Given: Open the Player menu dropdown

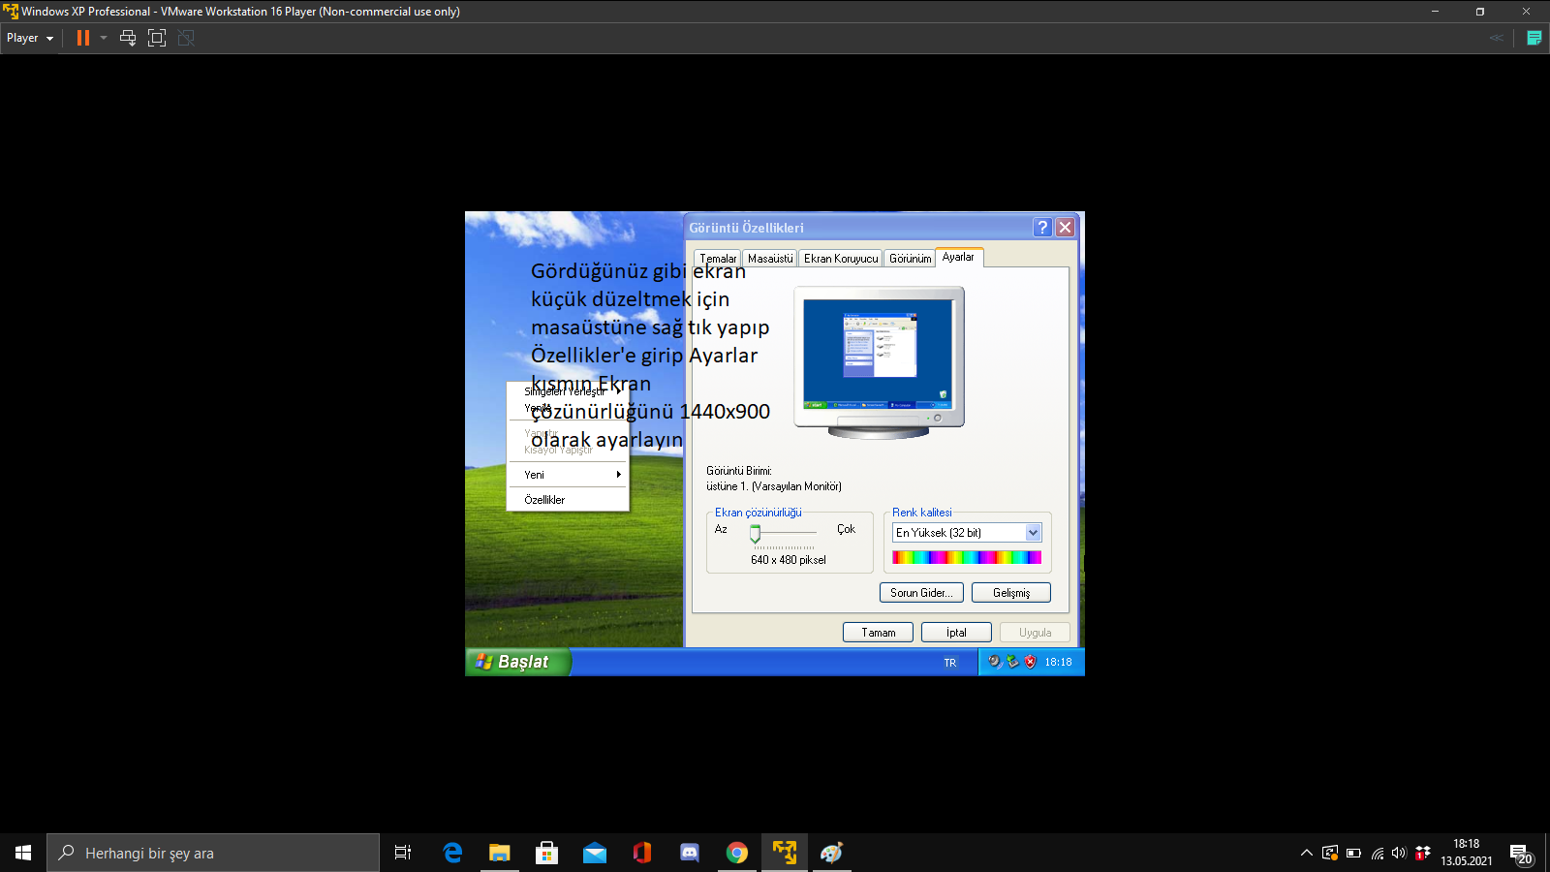Looking at the screenshot, I should point(29,38).
